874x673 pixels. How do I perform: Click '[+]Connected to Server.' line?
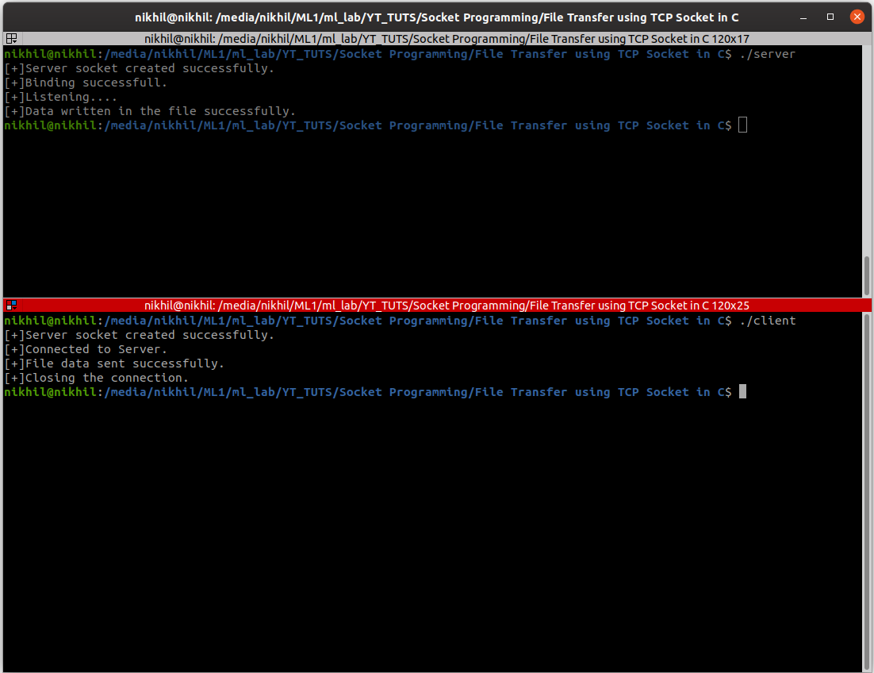point(86,349)
